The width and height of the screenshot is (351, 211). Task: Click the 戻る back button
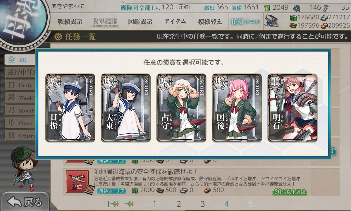point(25,202)
